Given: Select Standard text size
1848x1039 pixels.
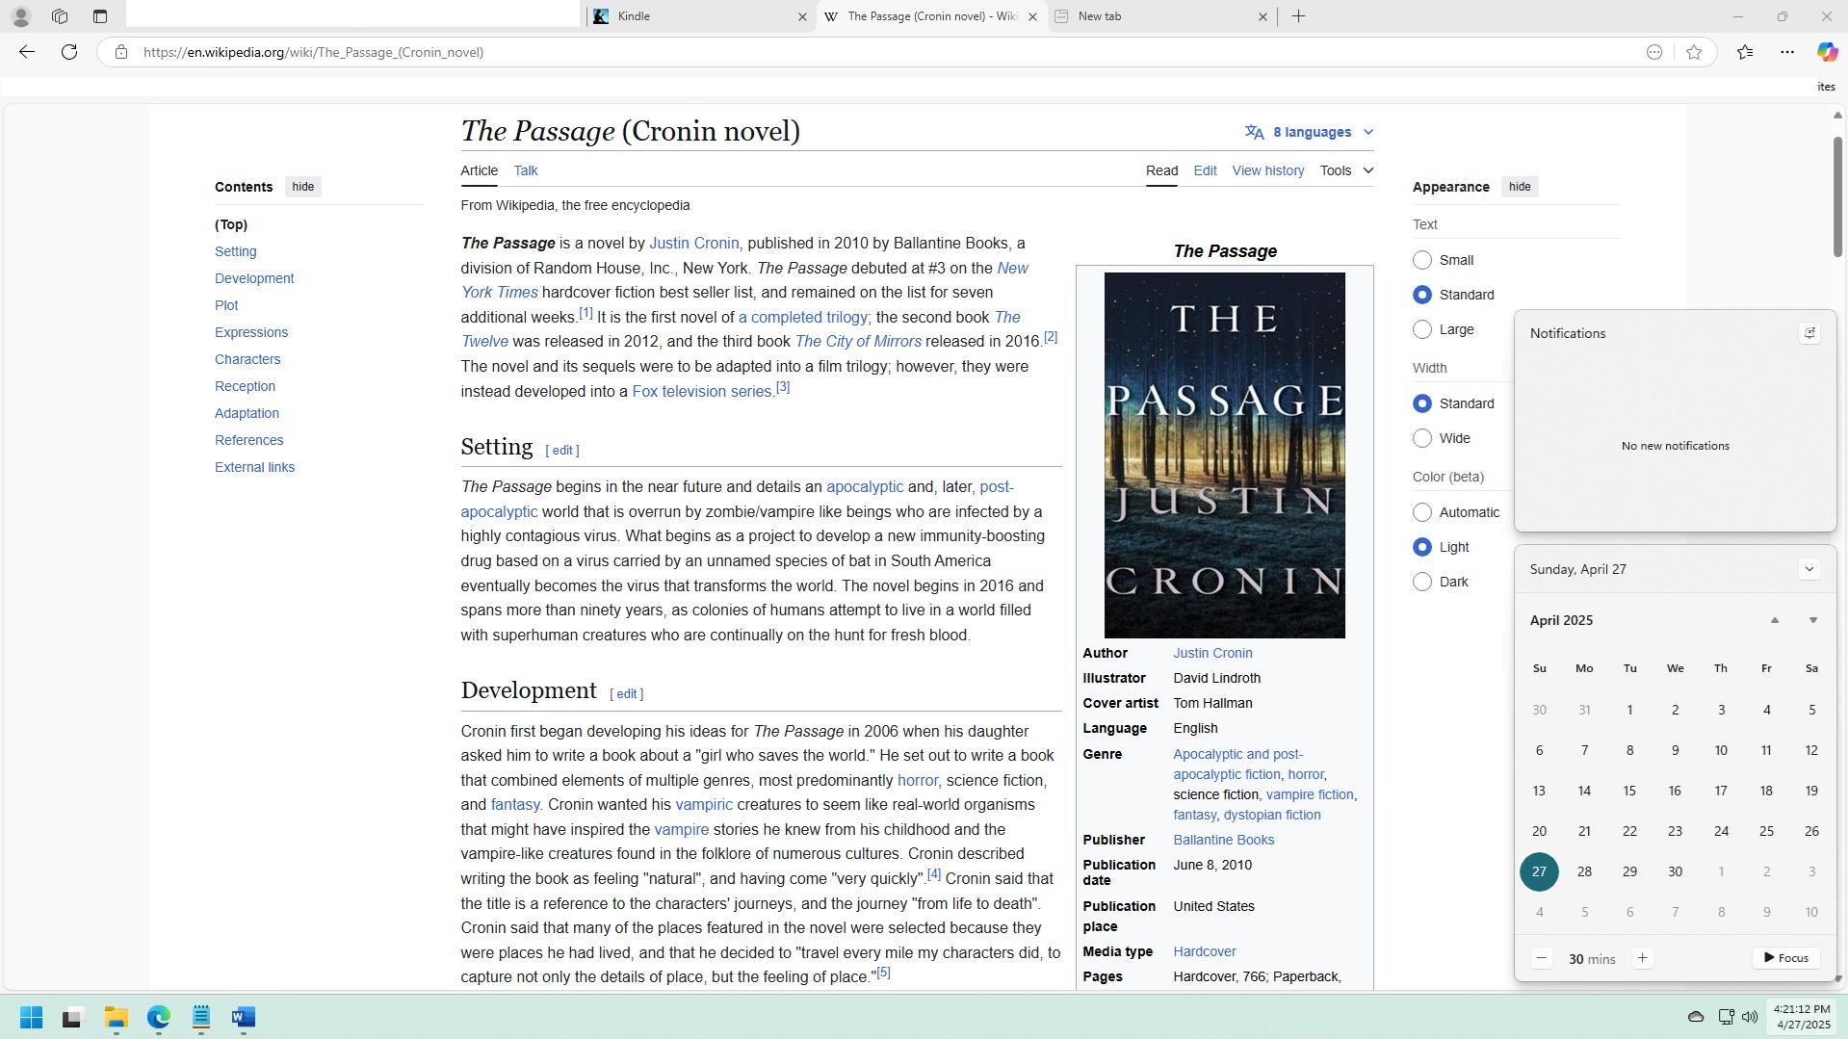Looking at the screenshot, I should pyautogui.click(x=1422, y=295).
